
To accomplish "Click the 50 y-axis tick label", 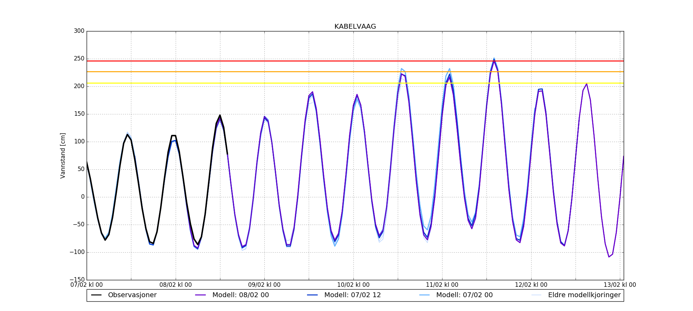I will click(x=81, y=169).
